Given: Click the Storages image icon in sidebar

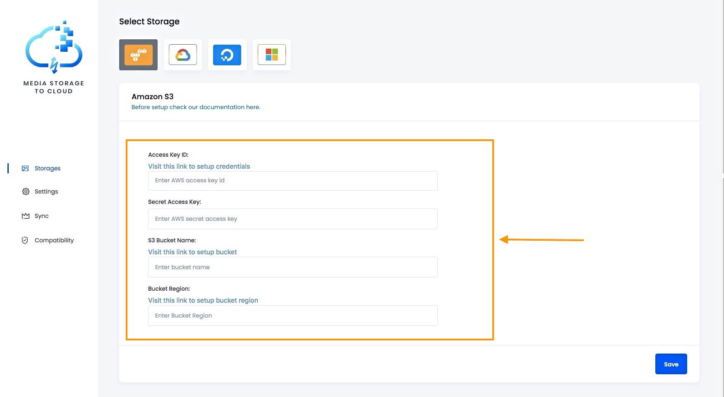Looking at the screenshot, I should 25,168.
